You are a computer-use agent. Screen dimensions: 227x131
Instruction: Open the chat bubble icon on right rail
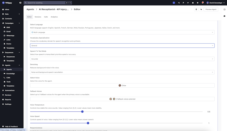click(x=224, y=16)
